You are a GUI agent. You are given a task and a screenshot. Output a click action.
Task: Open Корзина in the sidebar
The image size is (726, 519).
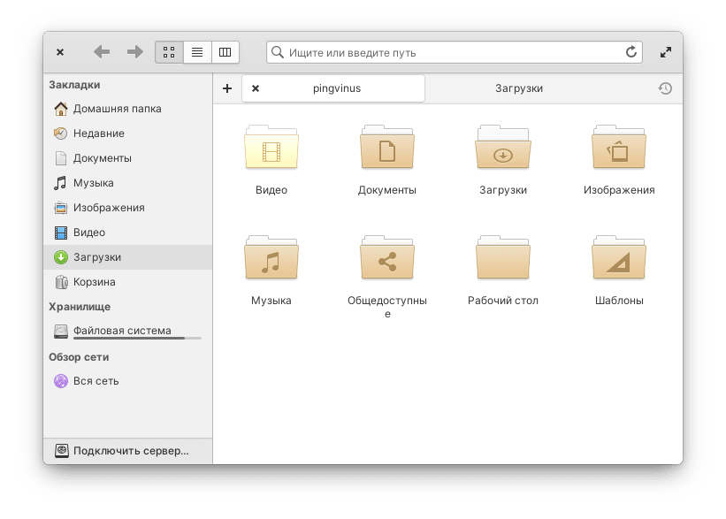point(95,282)
